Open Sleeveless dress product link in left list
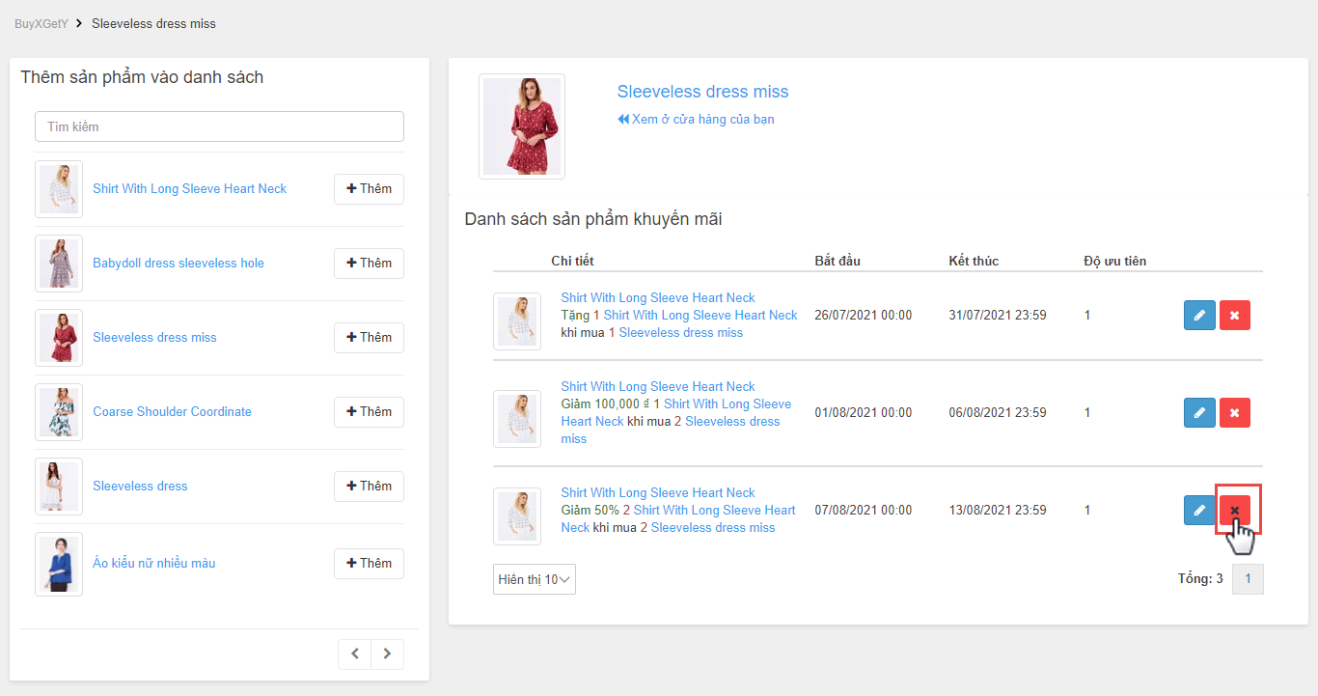Screen dimensions: 1318x696 pos(140,487)
